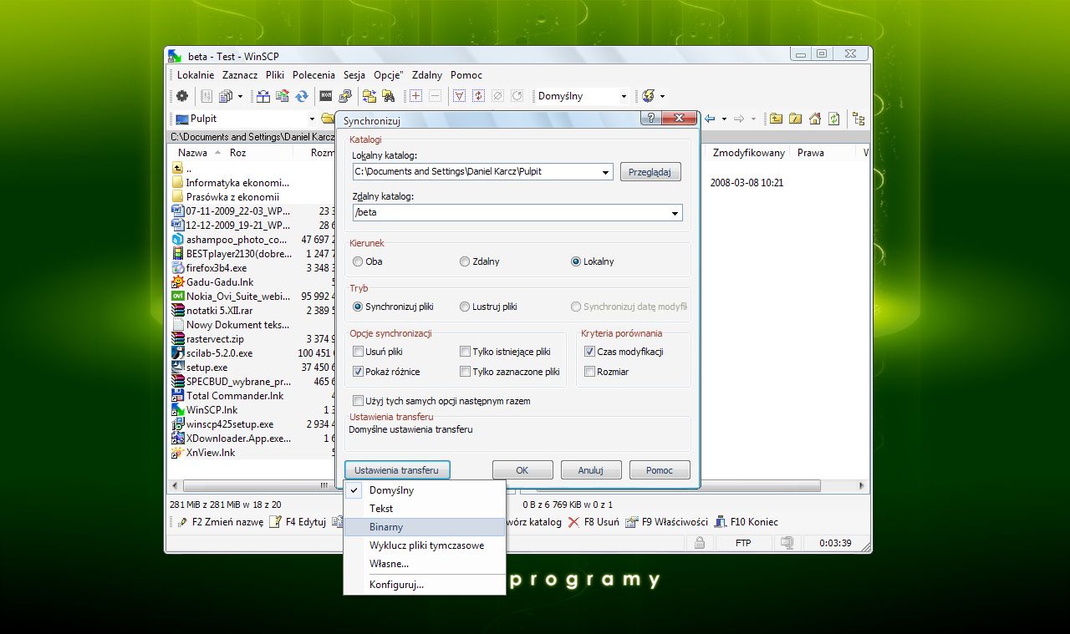Open dropdown arrow next to copy queue icon
This screenshot has height=634, width=1070.
point(240,96)
